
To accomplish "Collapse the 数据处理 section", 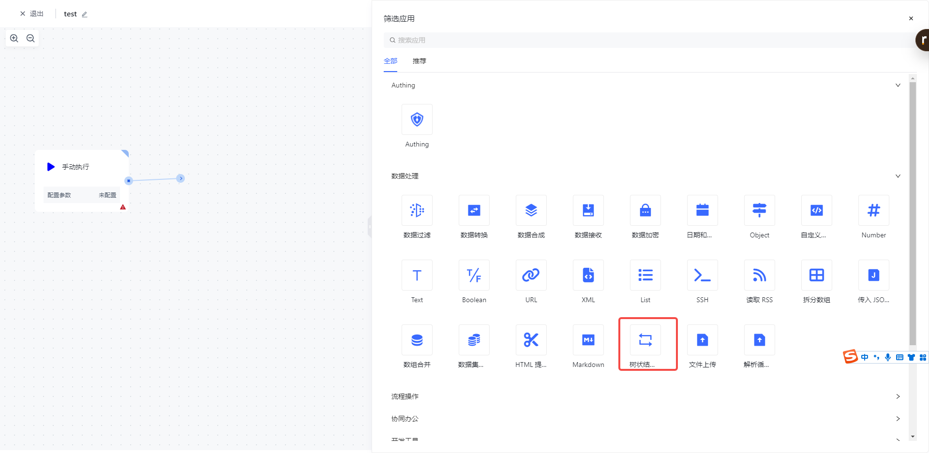I will (x=898, y=176).
